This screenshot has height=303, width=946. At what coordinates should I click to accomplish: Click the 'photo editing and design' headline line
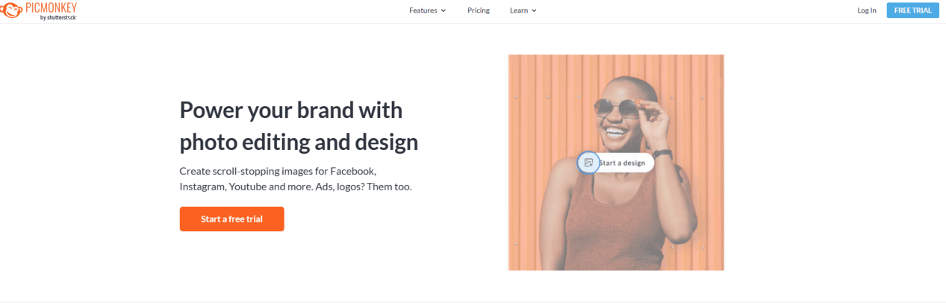click(299, 142)
